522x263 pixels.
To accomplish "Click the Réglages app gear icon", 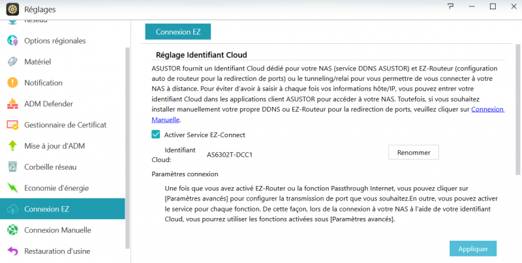I will [10, 9].
